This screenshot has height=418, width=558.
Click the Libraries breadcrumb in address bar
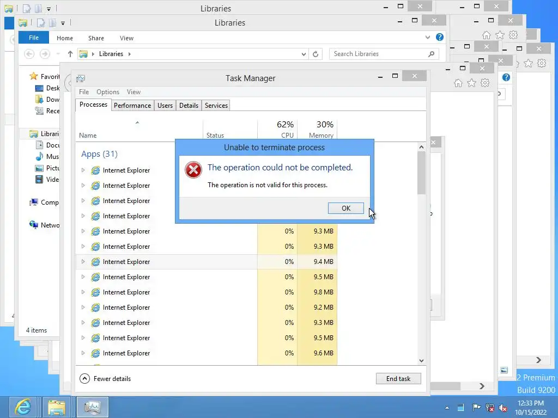point(111,54)
